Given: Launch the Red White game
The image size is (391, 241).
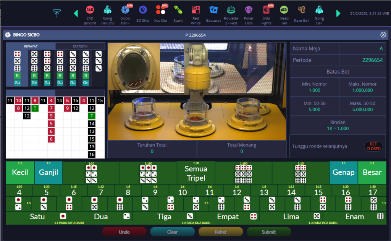Looking at the screenshot, I should pos(196,15).
